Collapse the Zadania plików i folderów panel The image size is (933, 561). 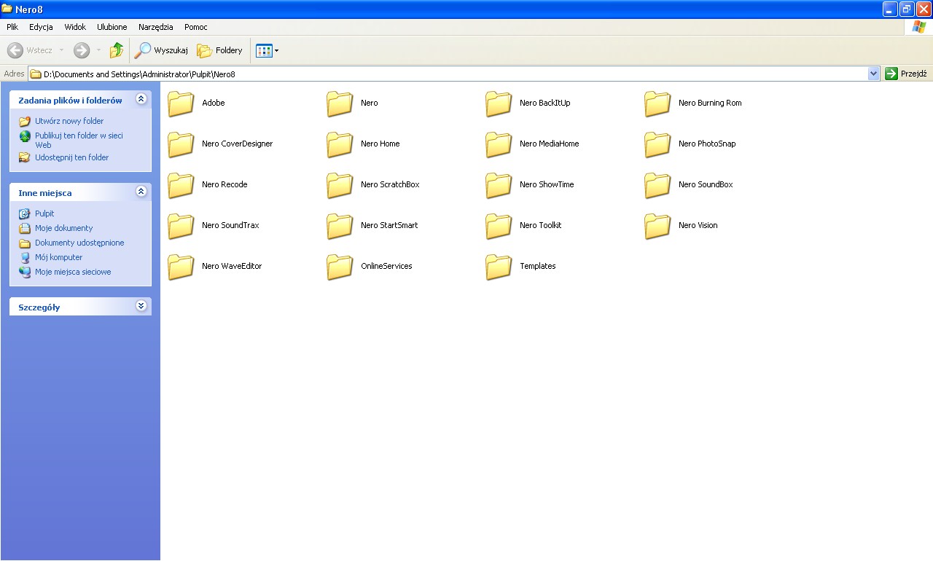[141, 99]
